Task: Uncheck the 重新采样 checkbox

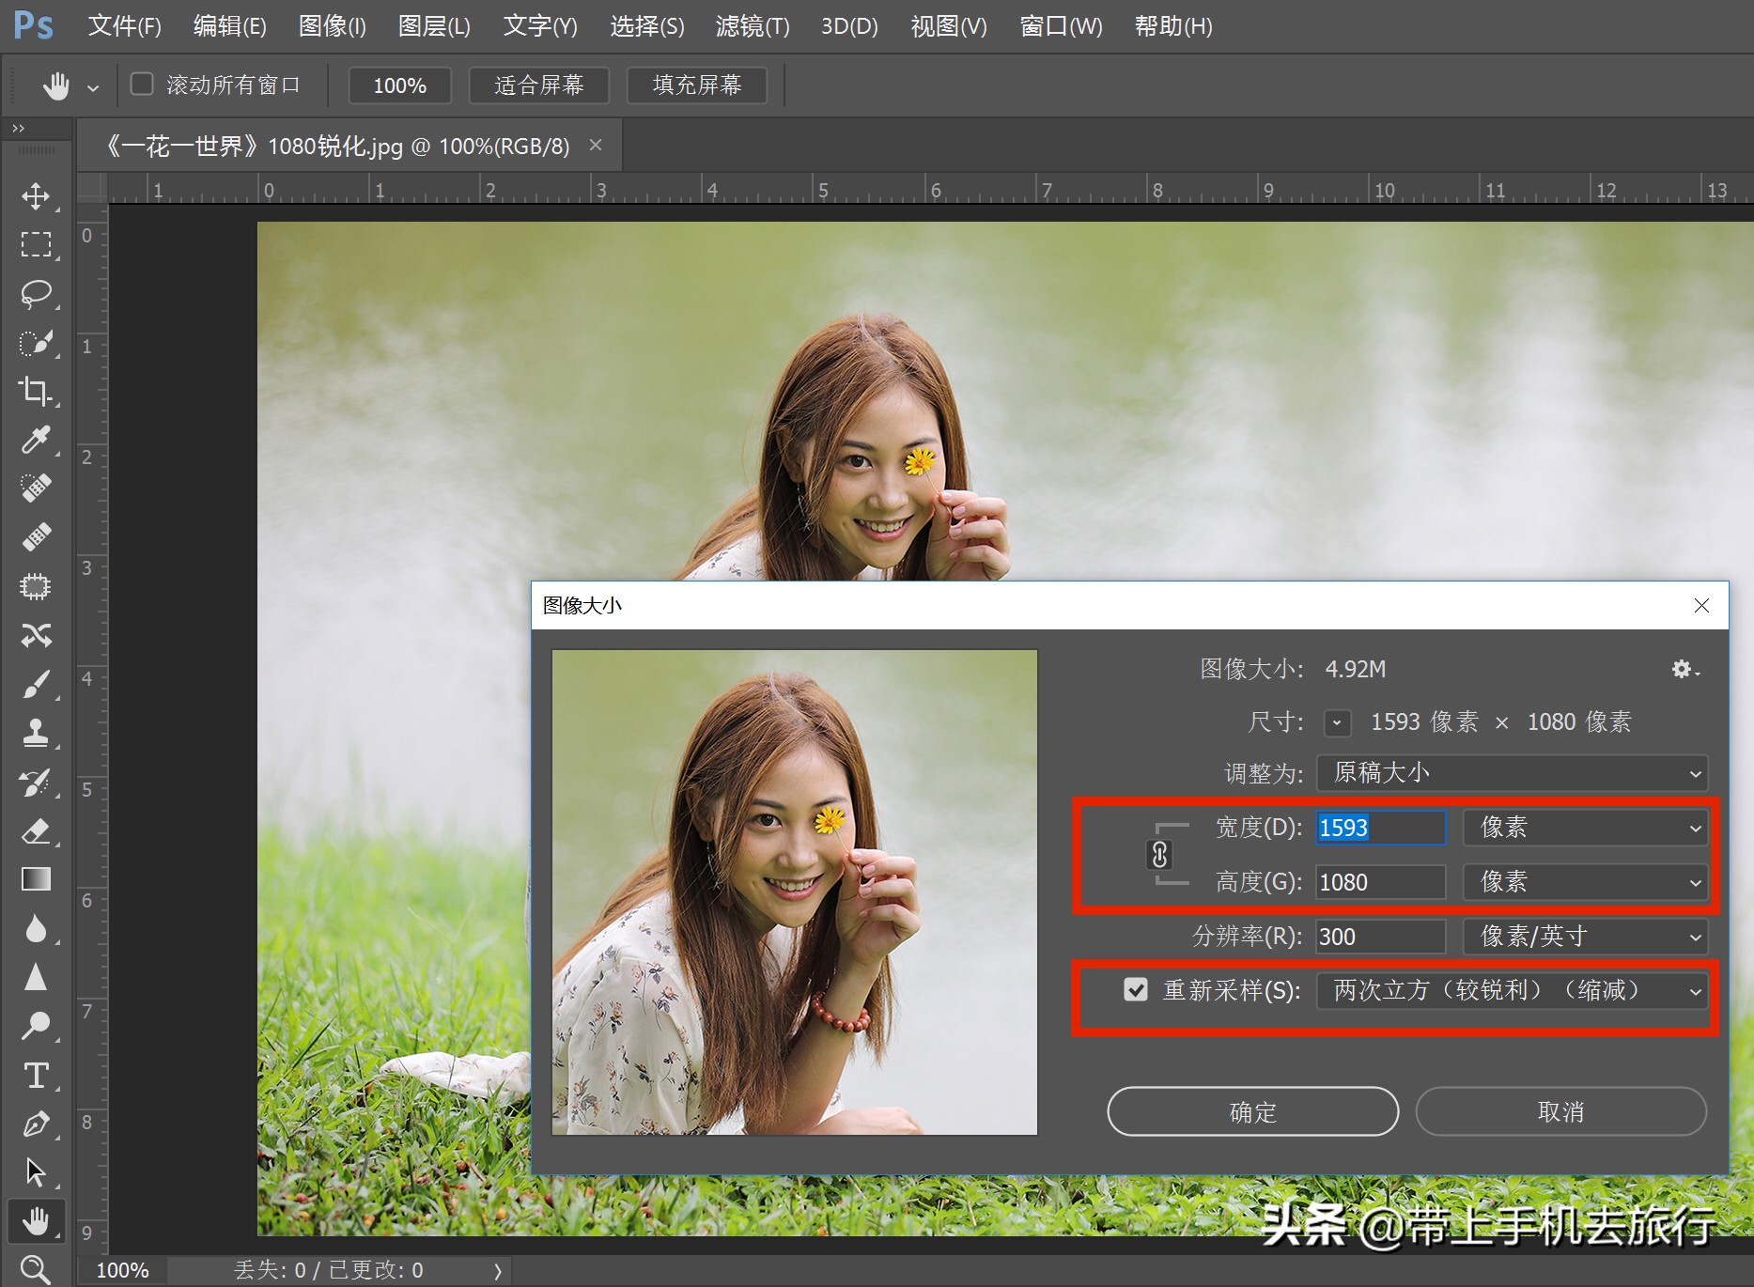Action: (x=1136, y=990)
